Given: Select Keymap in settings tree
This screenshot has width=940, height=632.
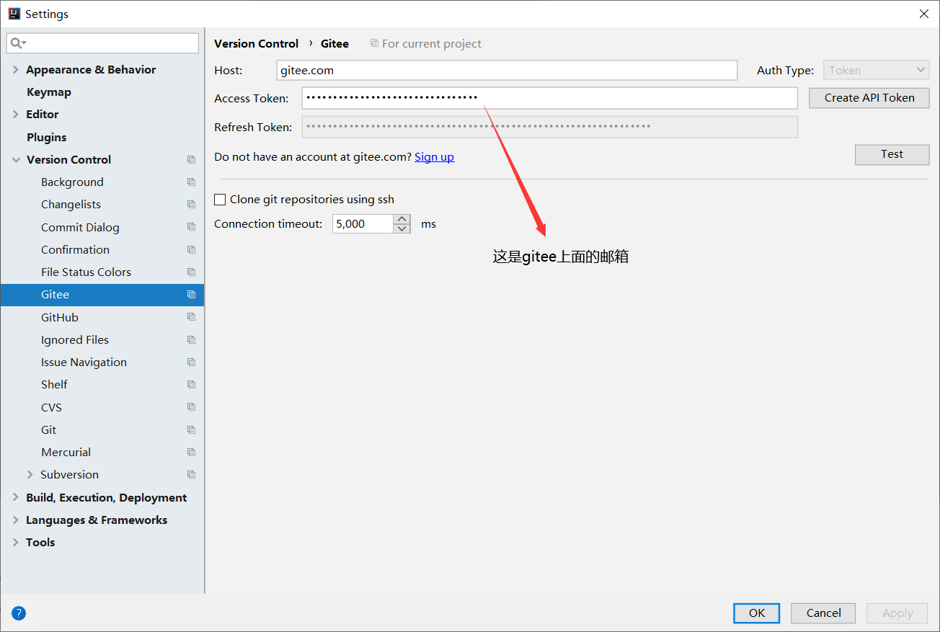Looking at the screenshot, I should 49,92.
